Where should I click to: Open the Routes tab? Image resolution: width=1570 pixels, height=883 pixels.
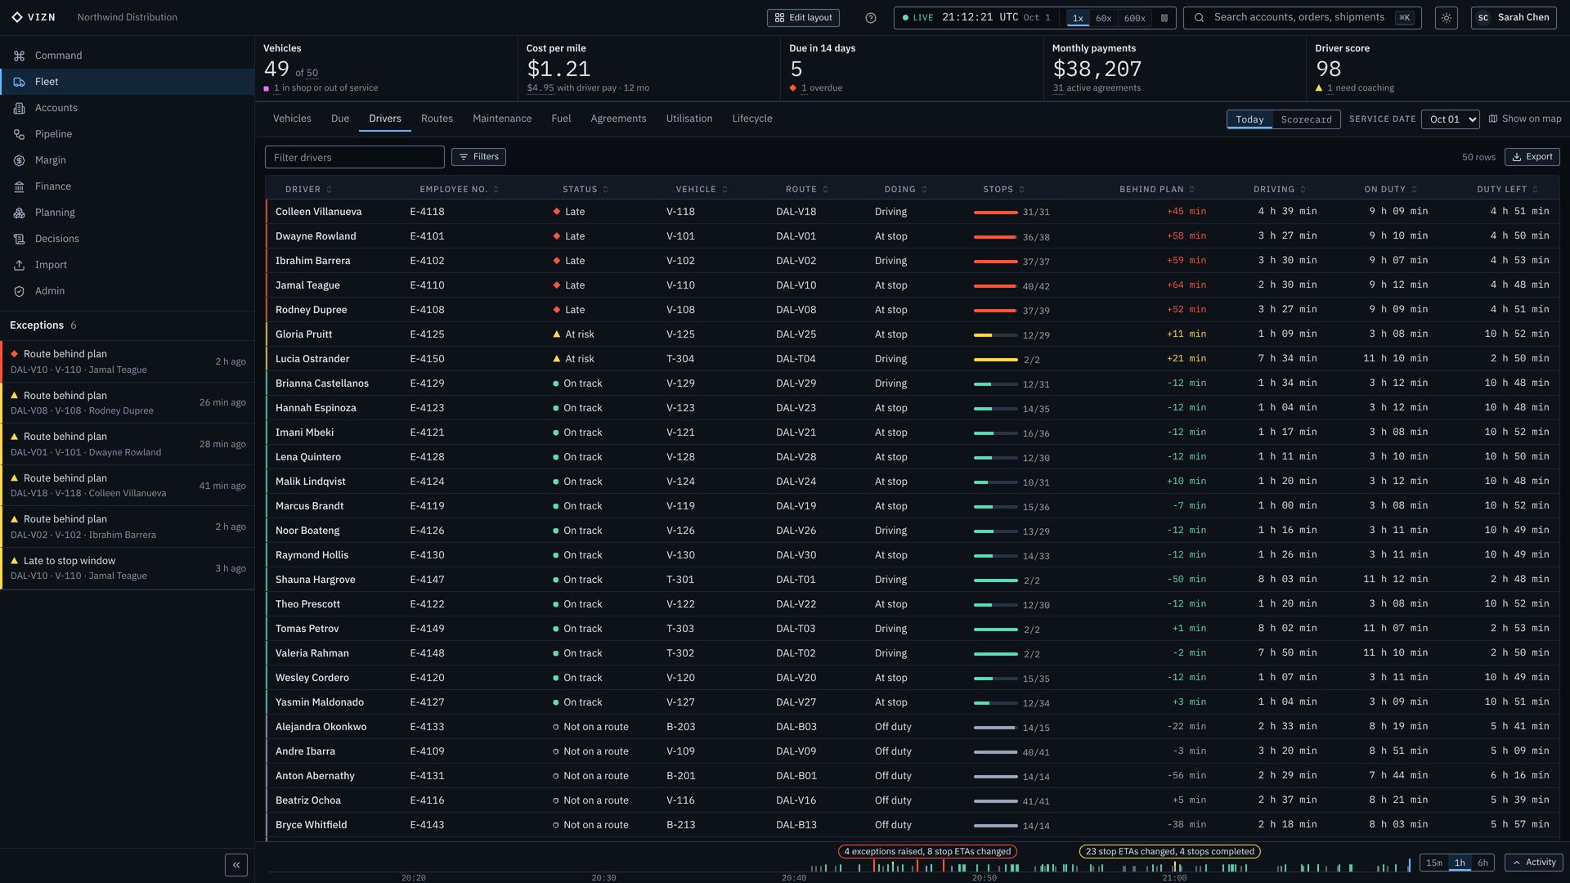pyautogui.click(x=437, y=119)
